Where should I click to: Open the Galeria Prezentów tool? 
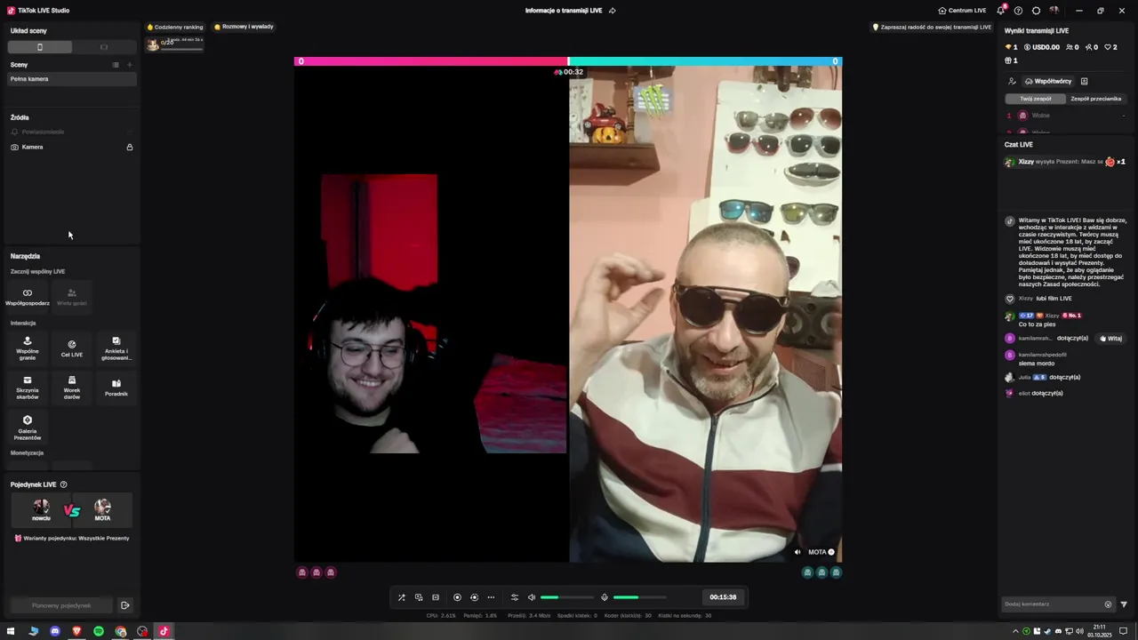[28, 427]
